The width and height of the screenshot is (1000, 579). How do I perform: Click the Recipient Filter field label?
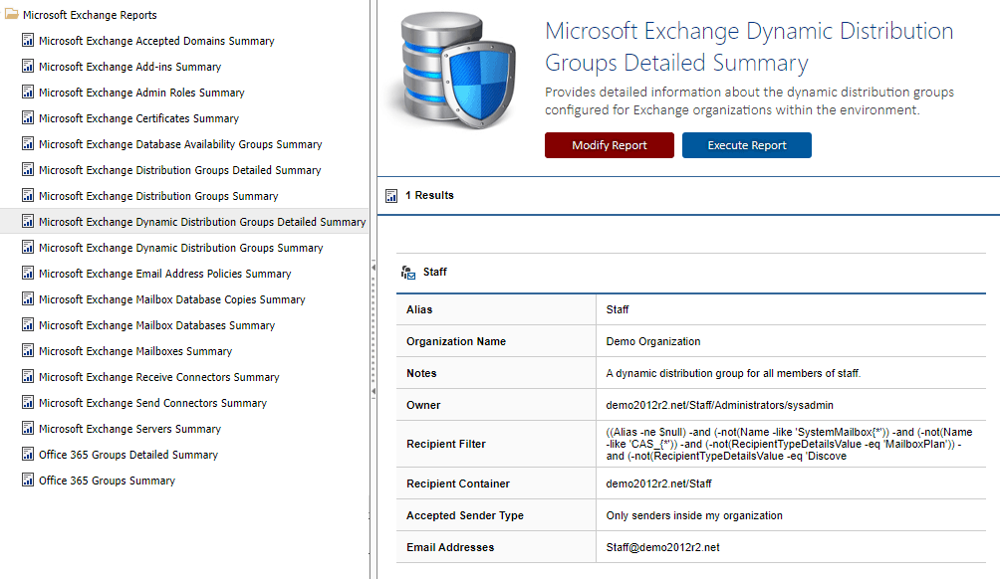[x=446, y=444]
